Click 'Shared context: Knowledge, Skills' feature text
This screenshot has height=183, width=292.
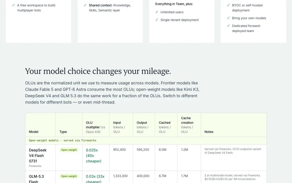click(x=110, y=8)
